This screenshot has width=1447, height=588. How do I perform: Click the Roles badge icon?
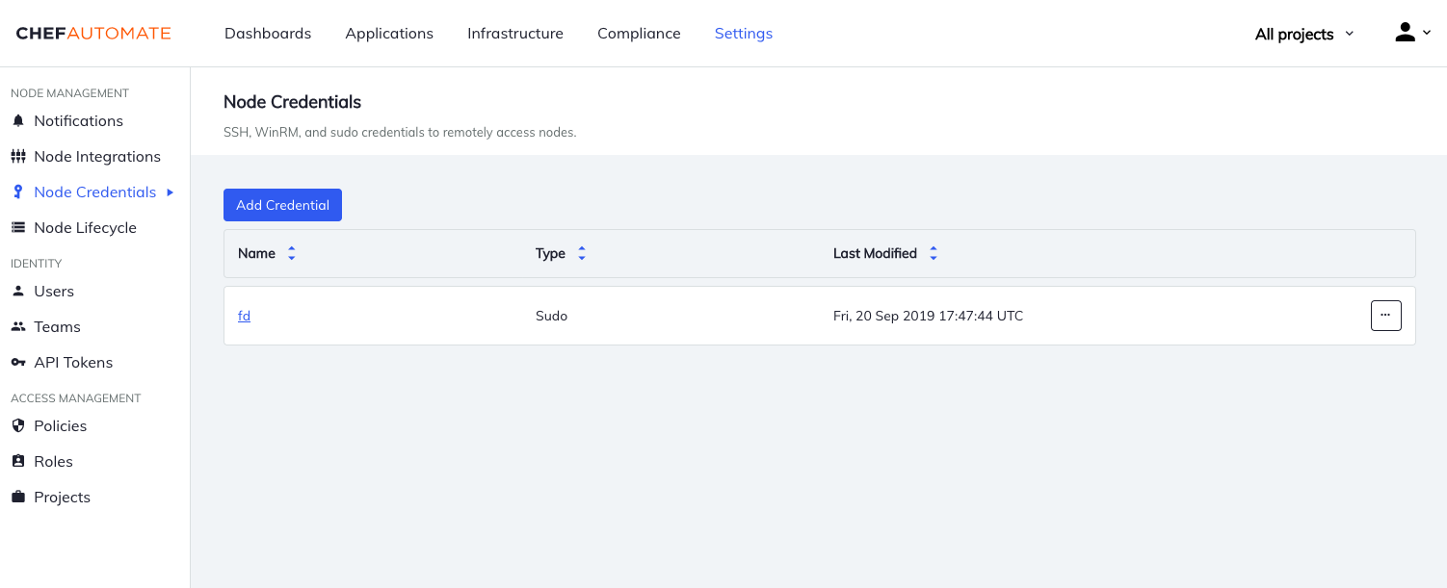point(18,461)
